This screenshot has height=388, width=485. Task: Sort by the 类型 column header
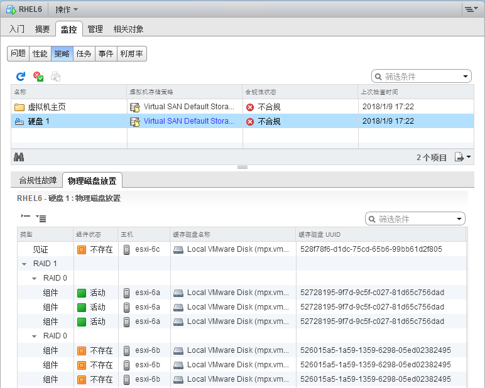point(45,234)
